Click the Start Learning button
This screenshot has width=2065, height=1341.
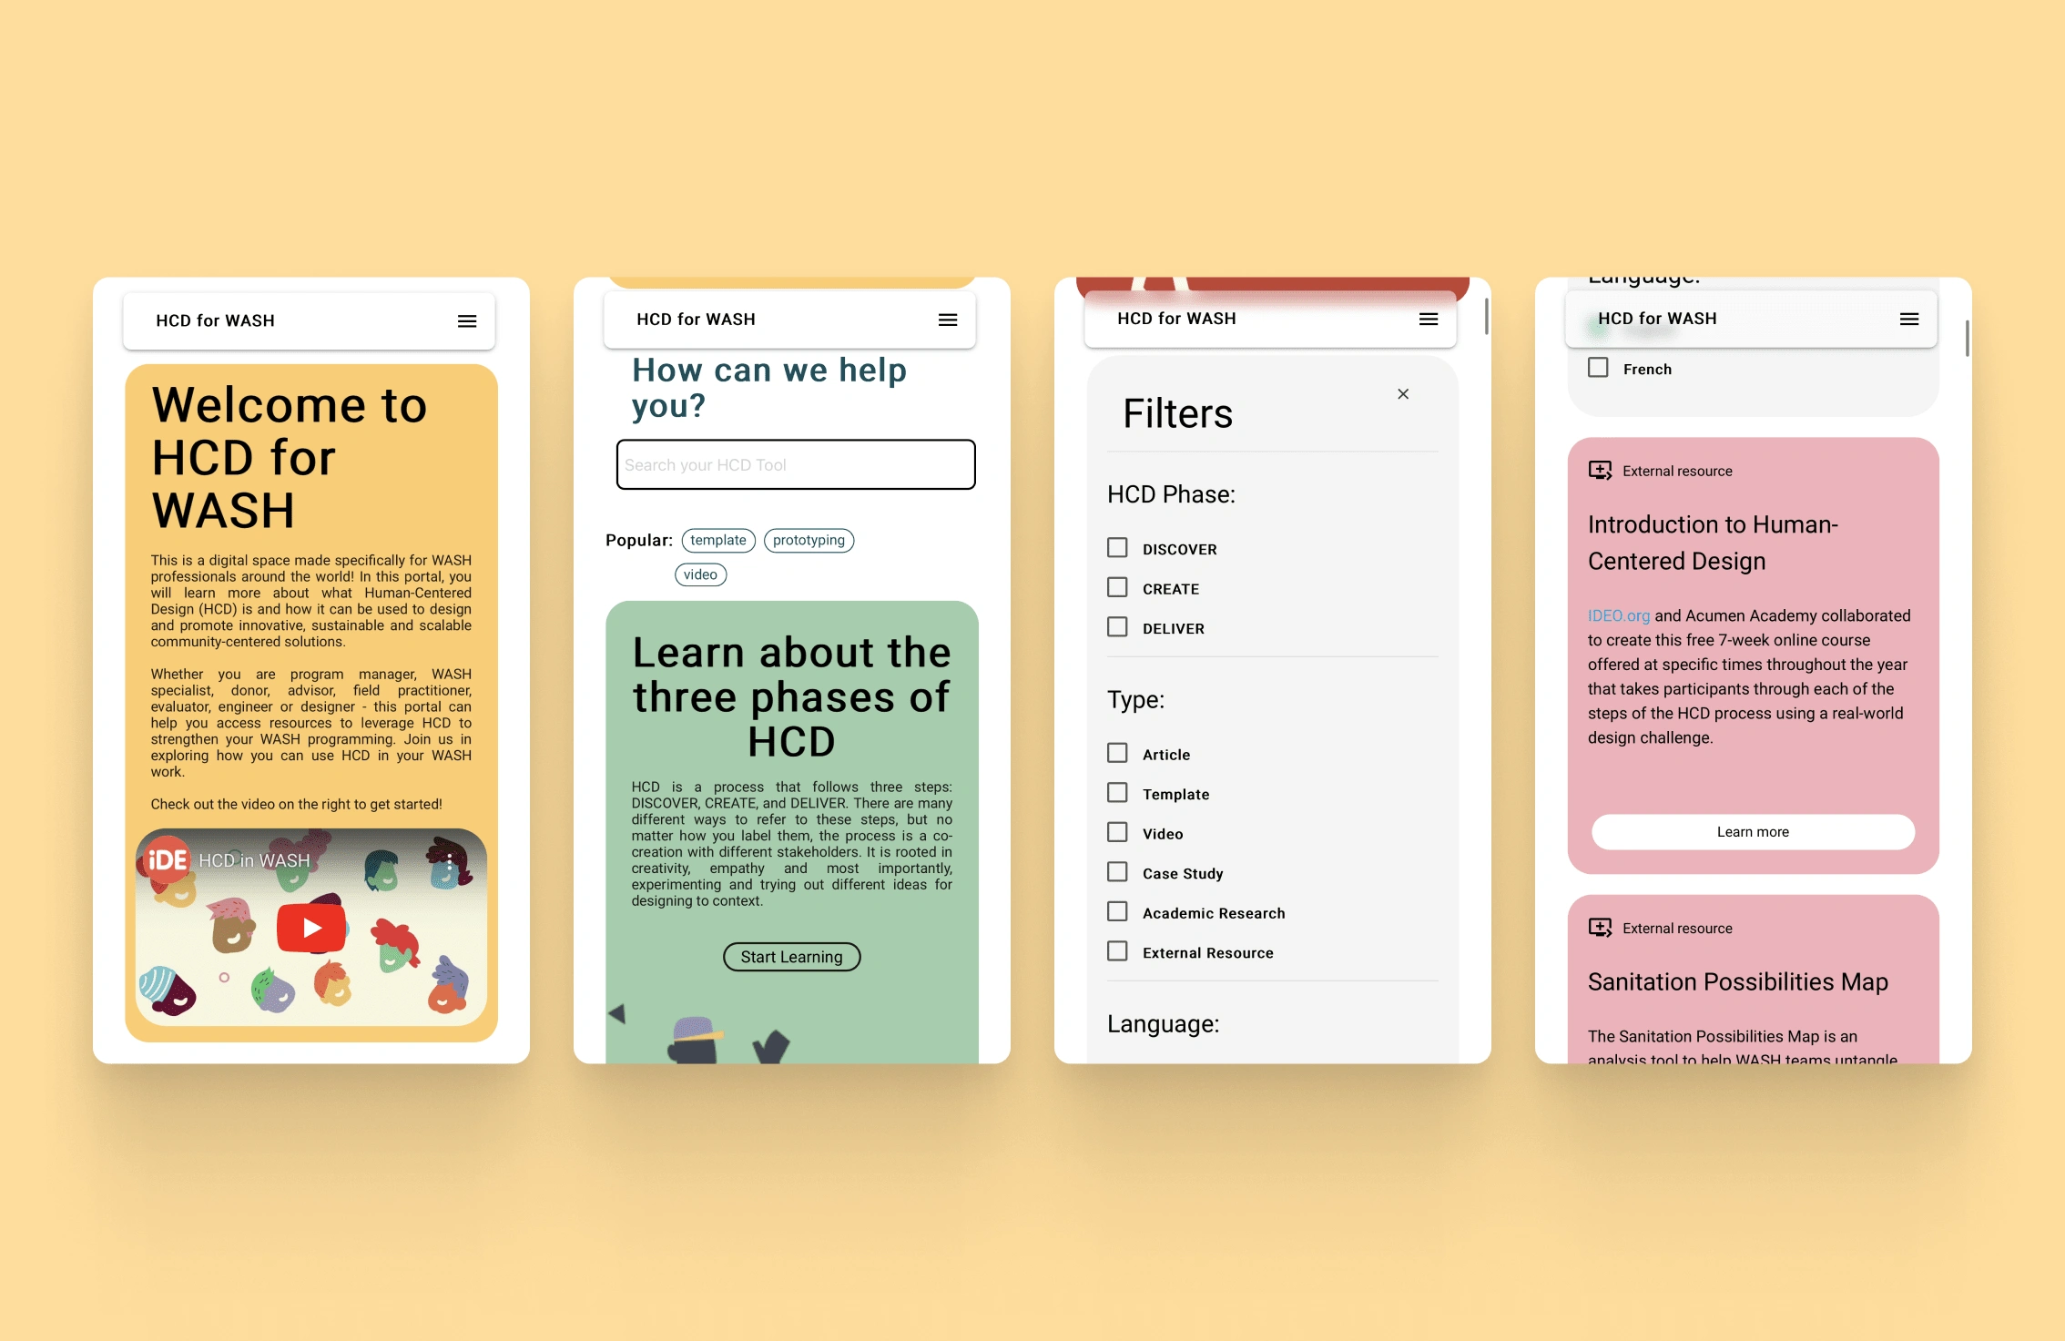click(792, 956)
